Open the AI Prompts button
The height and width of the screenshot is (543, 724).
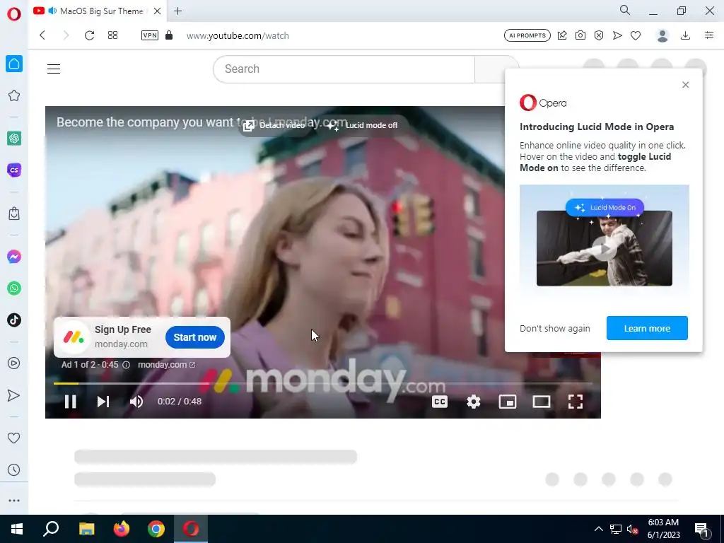tap(527, 35)
